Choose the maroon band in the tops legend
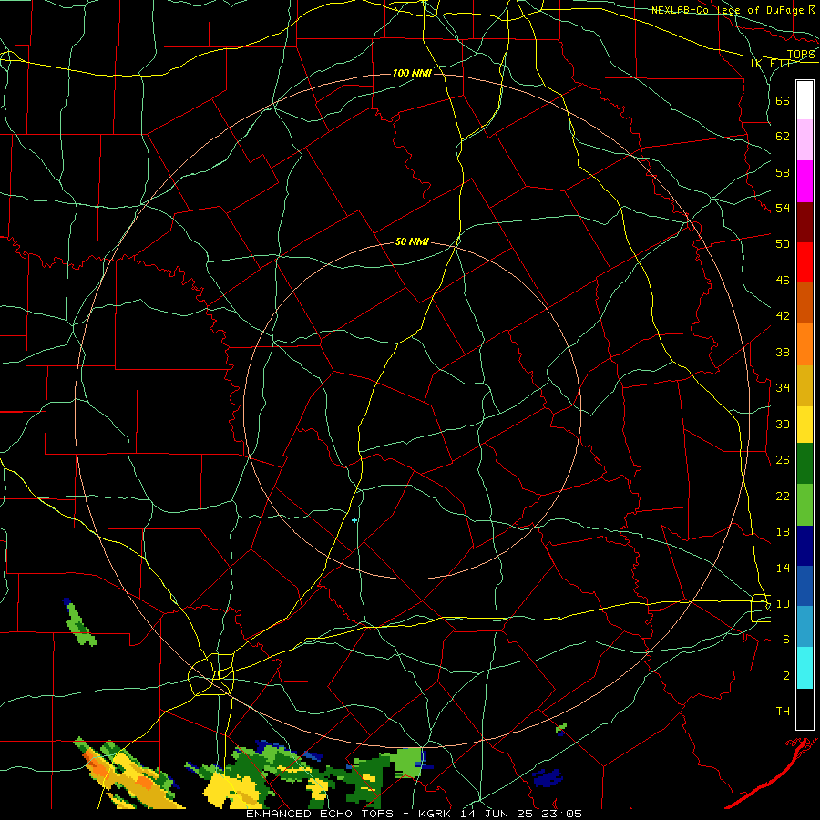 point(805,222)
